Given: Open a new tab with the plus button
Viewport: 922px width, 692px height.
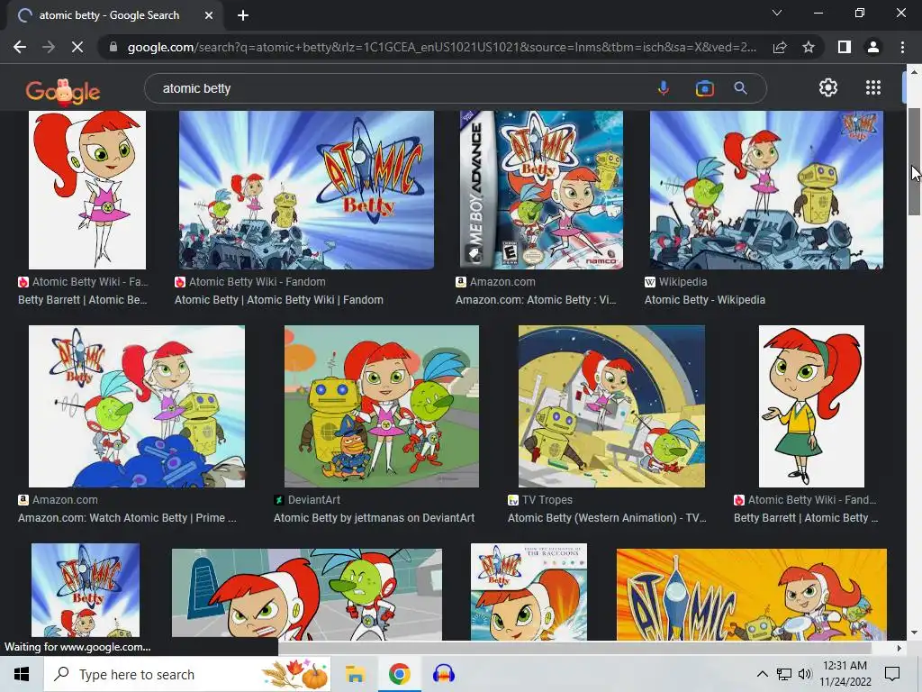Looking at the screenshot, I should (x=243, y=15).
